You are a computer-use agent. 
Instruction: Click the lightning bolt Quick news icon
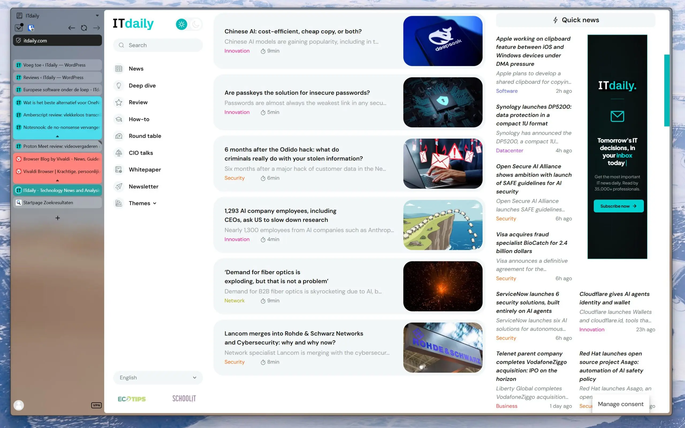555,20
